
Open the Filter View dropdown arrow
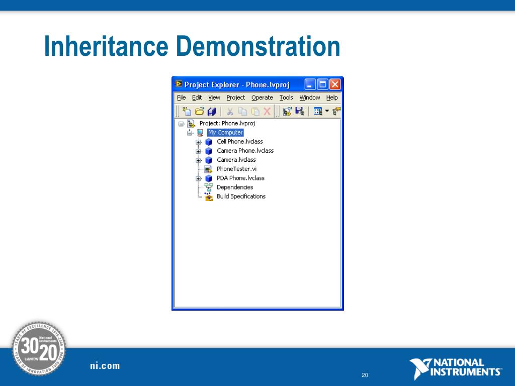point(327,111)
